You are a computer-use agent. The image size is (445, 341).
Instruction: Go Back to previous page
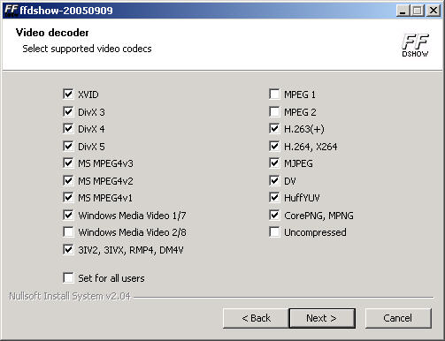(256, 318)
